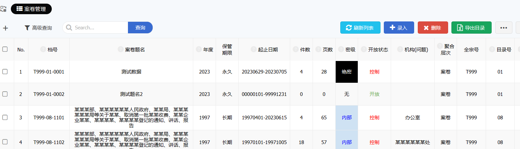Click the circle icon beside 目录号 header
The image size is (520, 149).
[492, 49]
